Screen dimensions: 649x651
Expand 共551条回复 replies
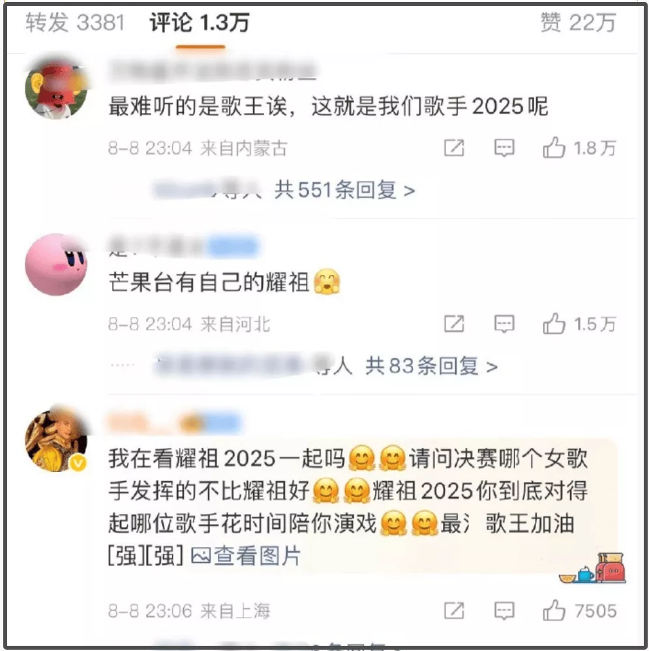pyautogui.click(x=344, y=191)
